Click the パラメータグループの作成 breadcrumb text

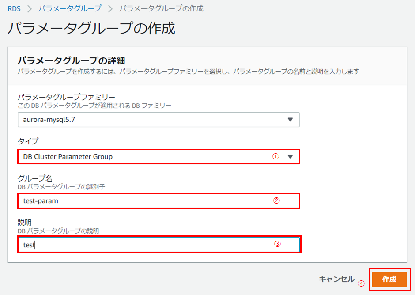[161, 8]
